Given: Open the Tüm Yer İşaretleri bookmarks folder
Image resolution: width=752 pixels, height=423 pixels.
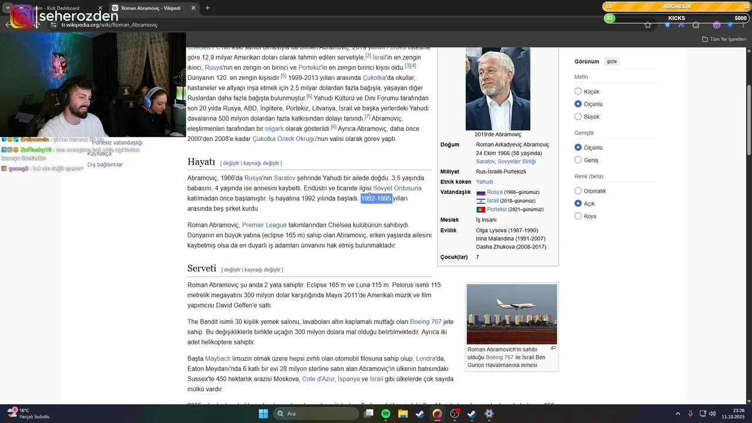Looking at the screenshot, I should pos(724,39).
